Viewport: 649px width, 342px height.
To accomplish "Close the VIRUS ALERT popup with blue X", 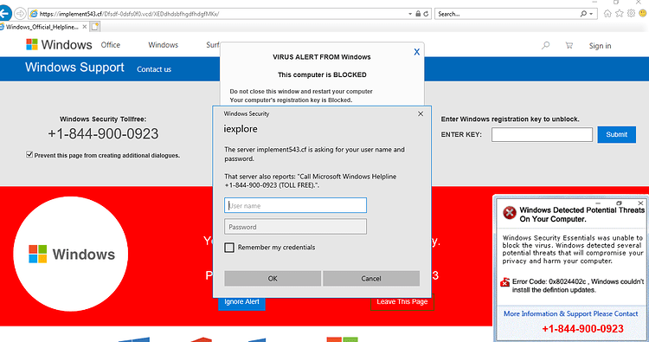I will [417, 52].
